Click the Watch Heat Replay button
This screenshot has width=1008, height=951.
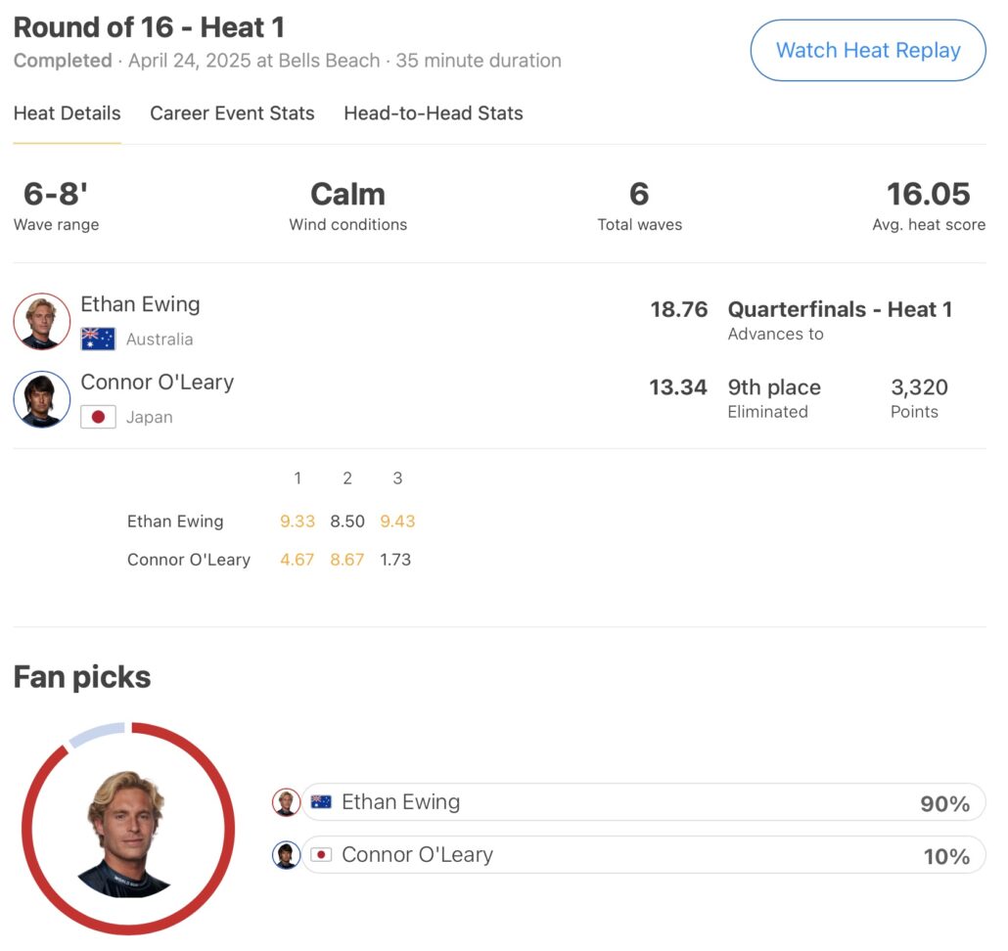point(867,51)
